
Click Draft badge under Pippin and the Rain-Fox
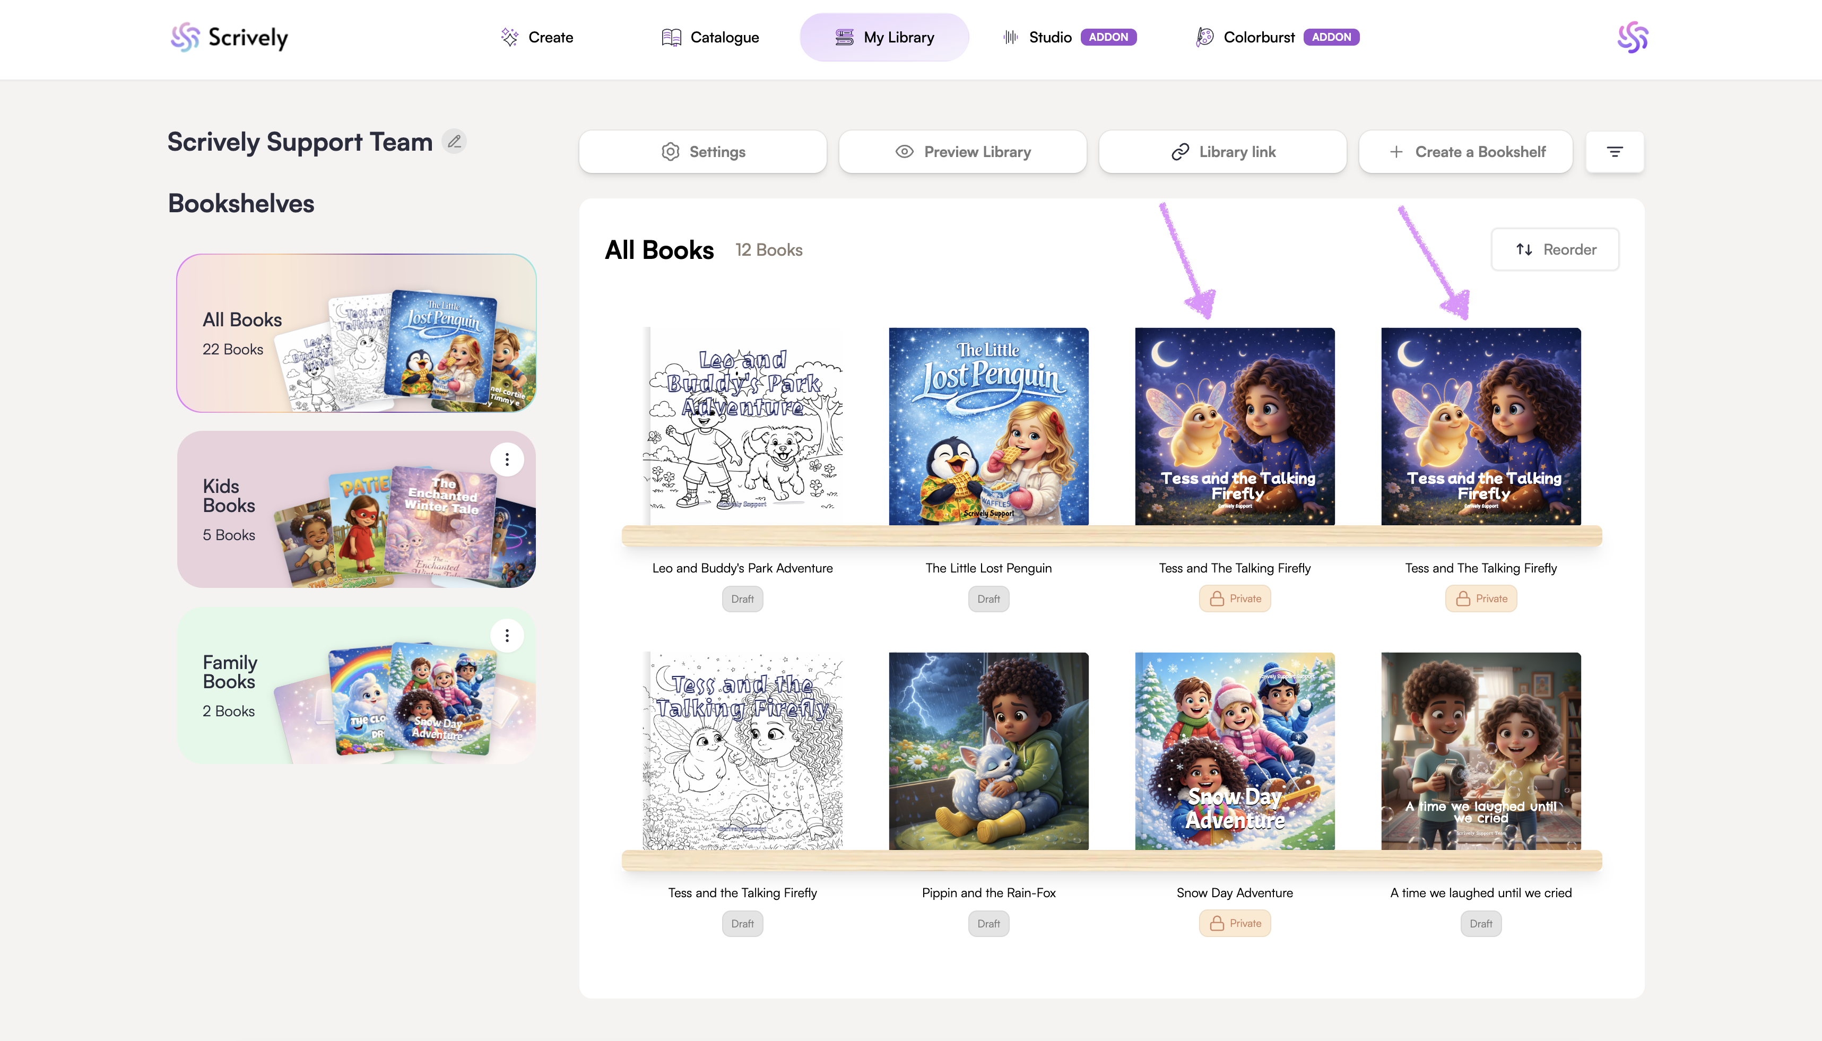pos(988,923)
